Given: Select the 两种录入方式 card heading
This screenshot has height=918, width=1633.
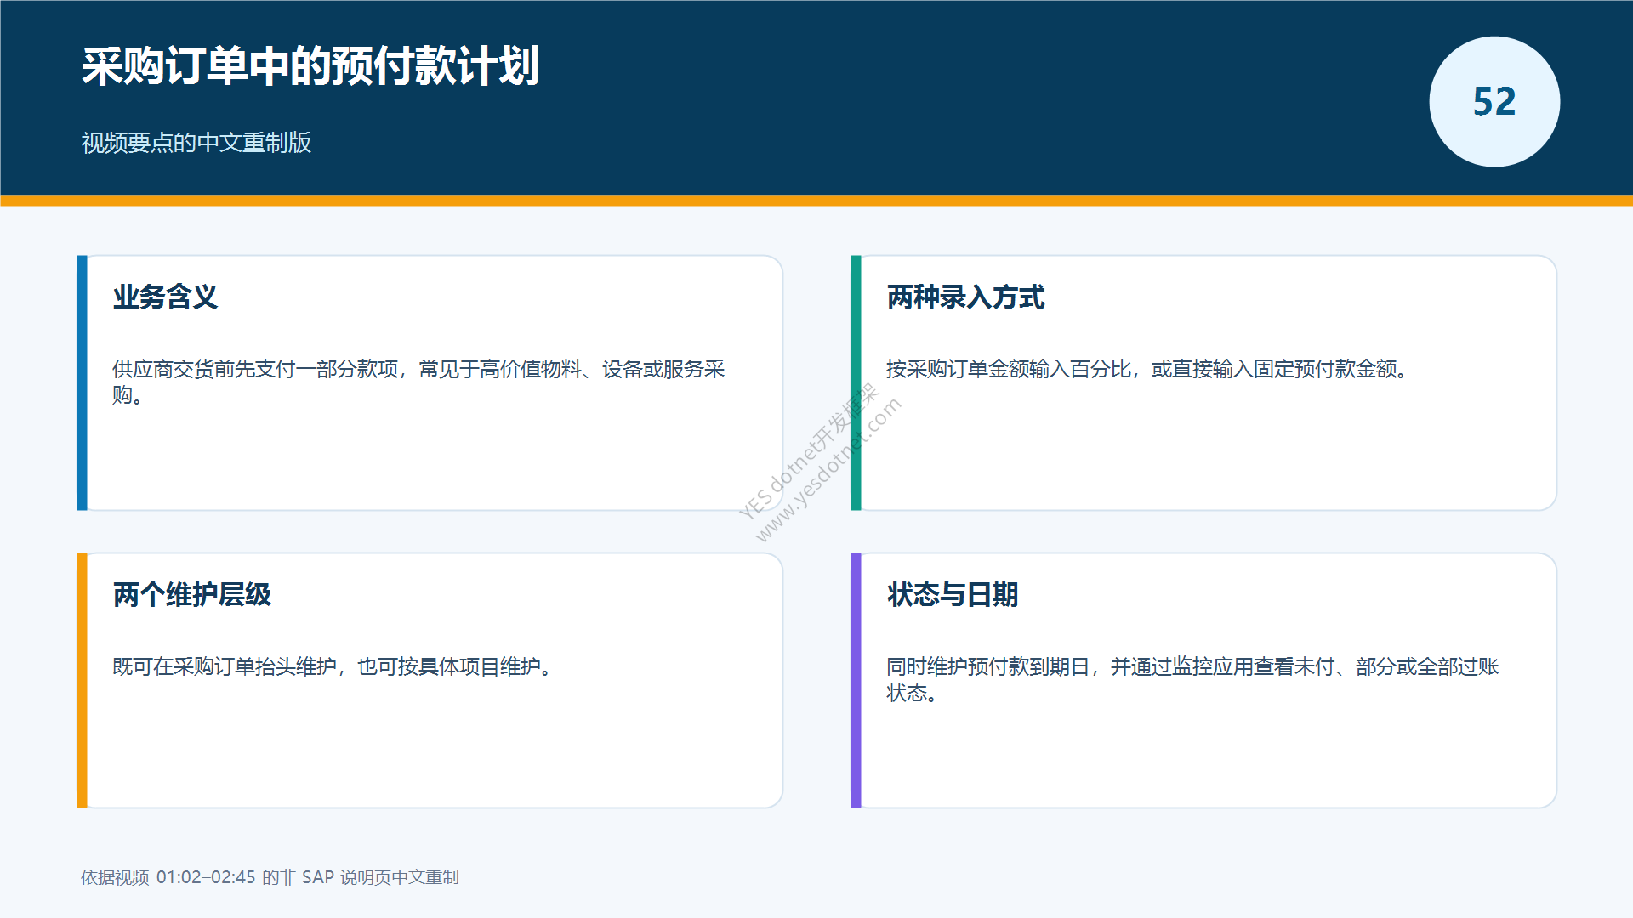Looking at the screenshot, I should pyautogui.click(x=965, y=297).
